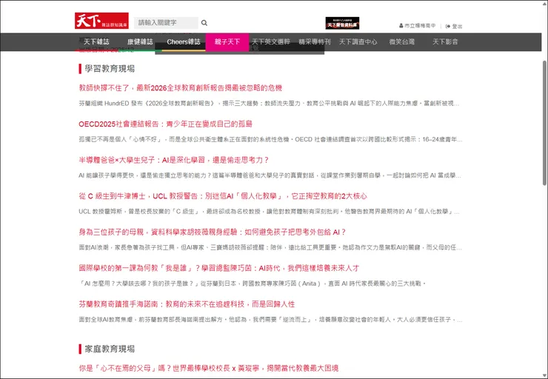548x379 pixels.
Task: Click the 學習教育現場 section heading
Action: [110, 69]
